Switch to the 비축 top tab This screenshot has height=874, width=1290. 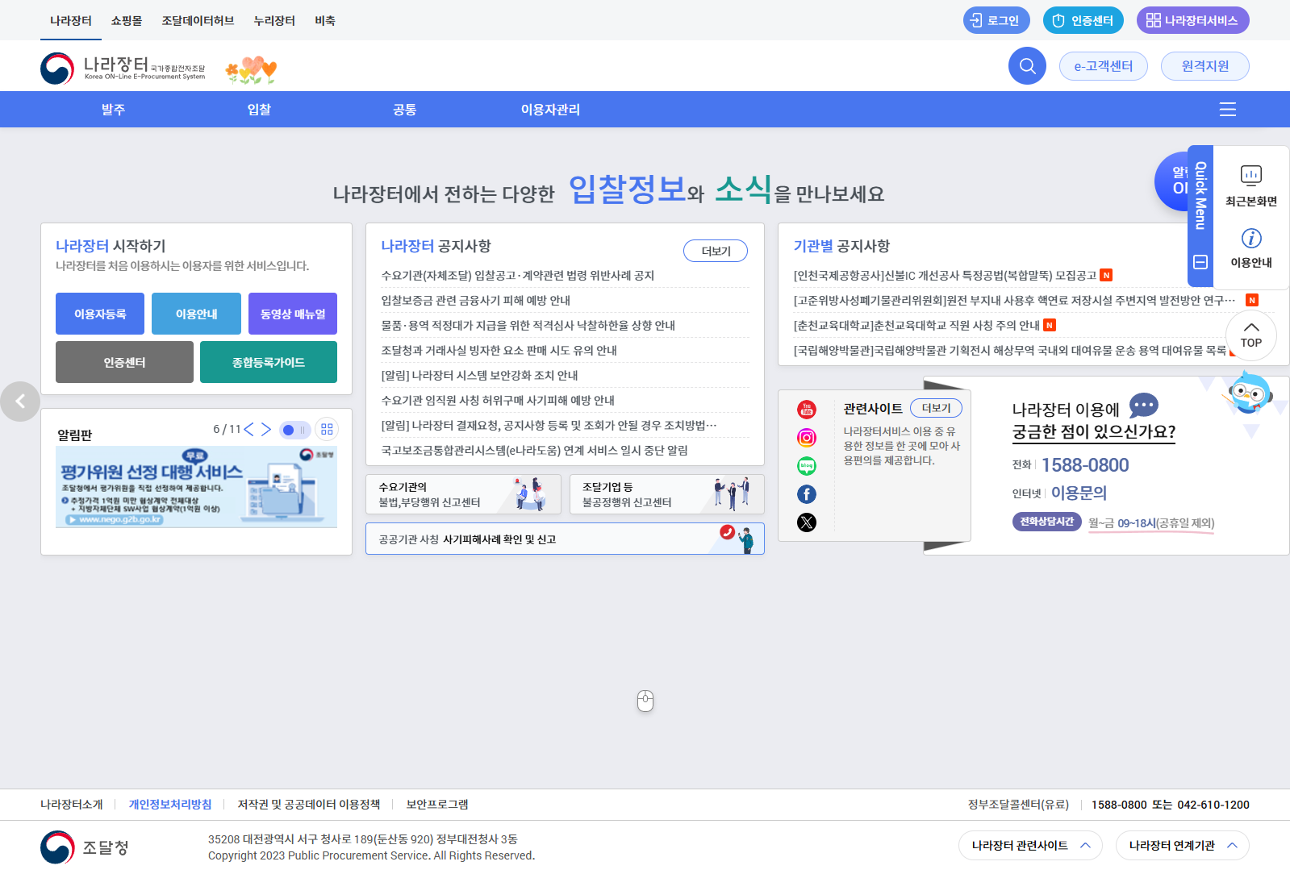[x=325, y=20]
